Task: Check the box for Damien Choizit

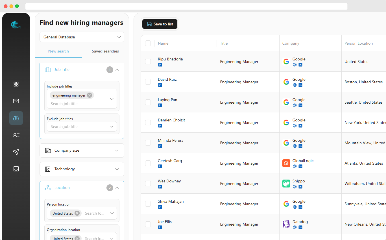Action: 148,123
